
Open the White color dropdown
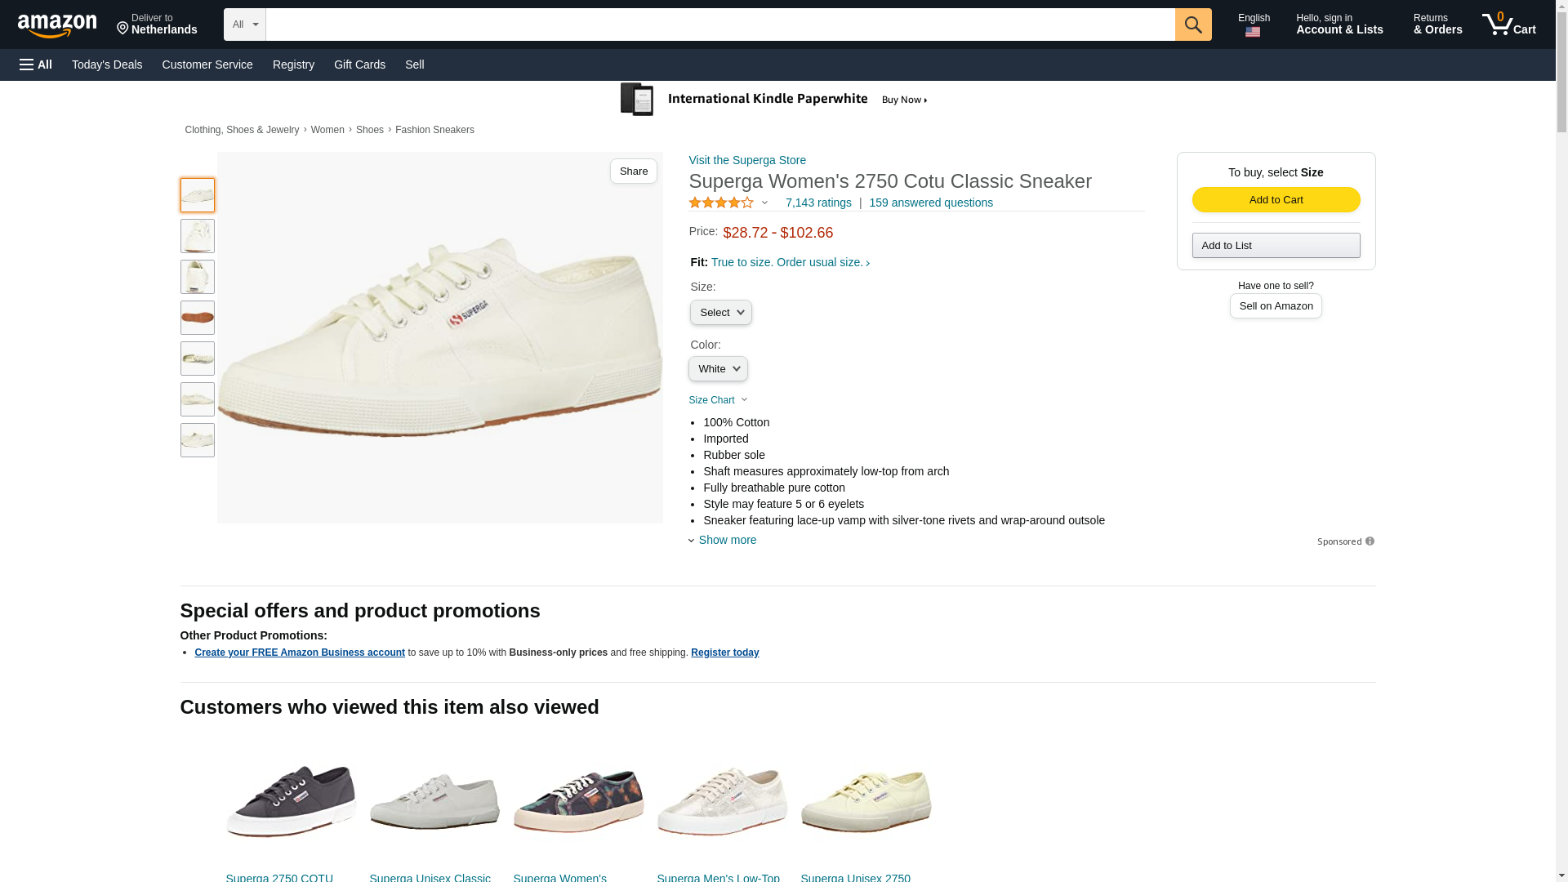click(718, 369)
